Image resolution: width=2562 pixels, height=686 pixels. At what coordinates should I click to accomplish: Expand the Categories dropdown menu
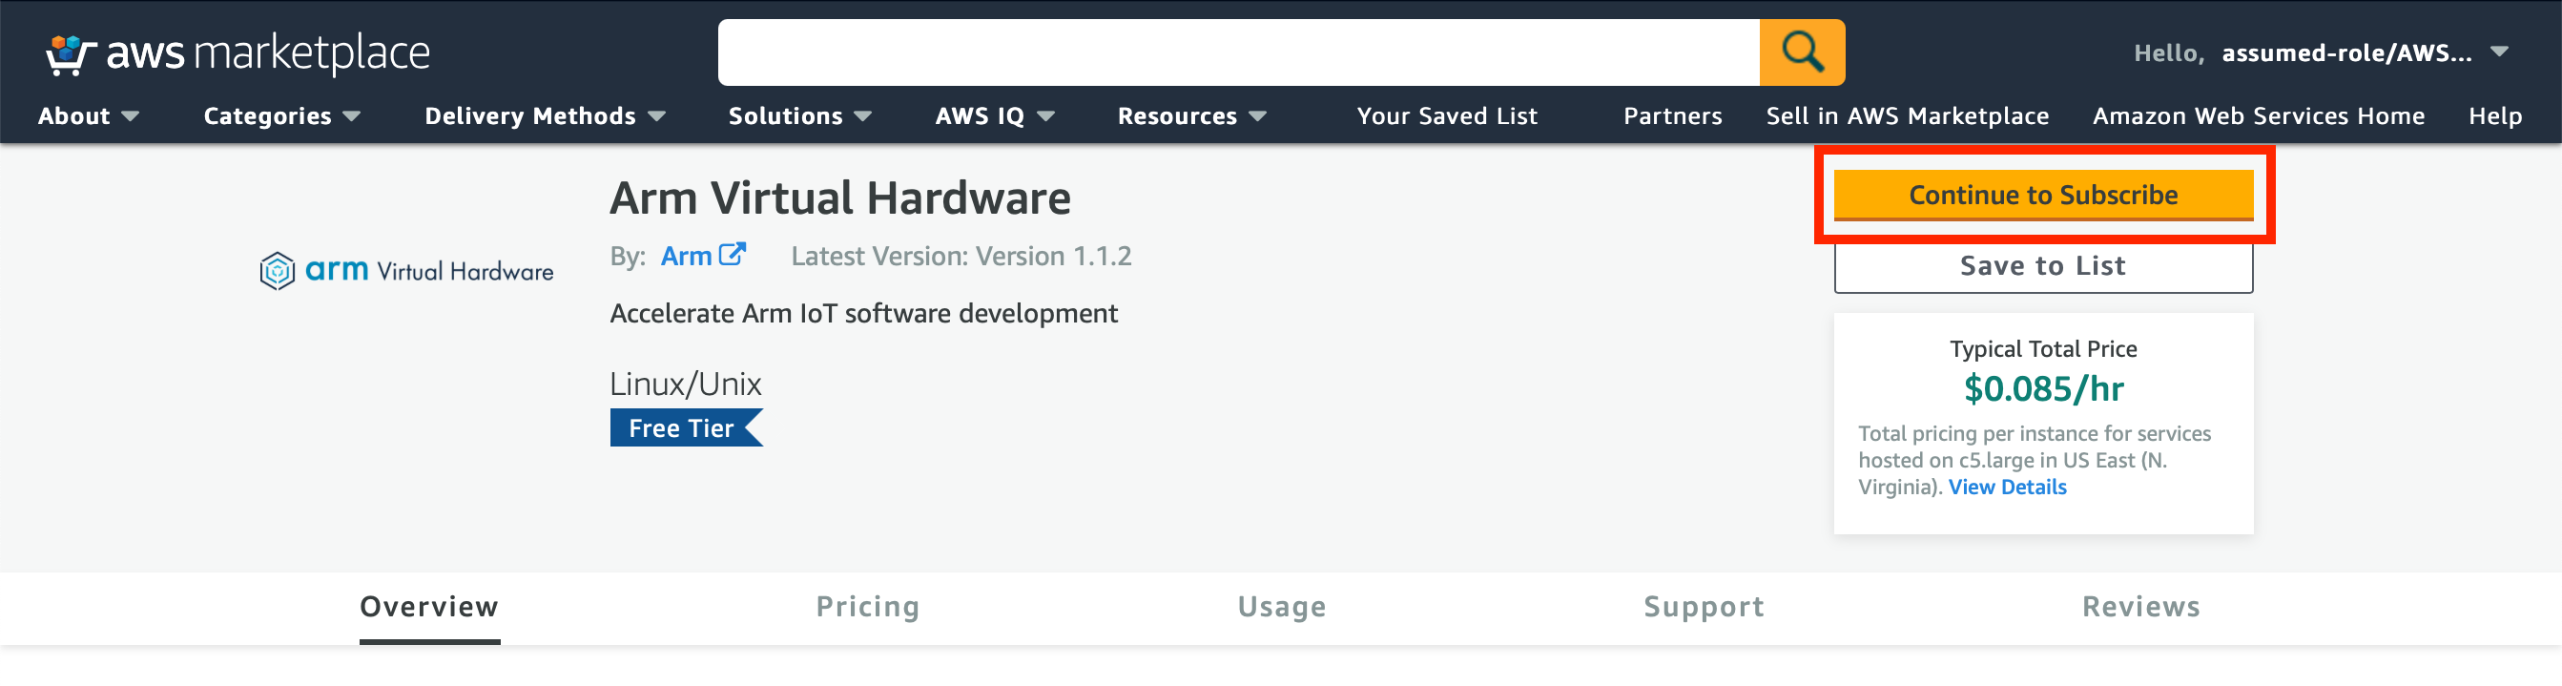pyautogui.click(x=281, y=116)
